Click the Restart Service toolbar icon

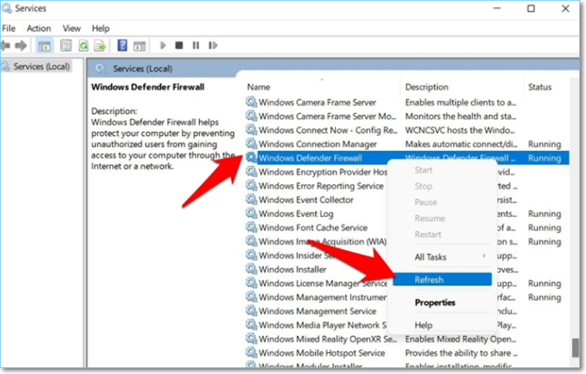(212, 45)
